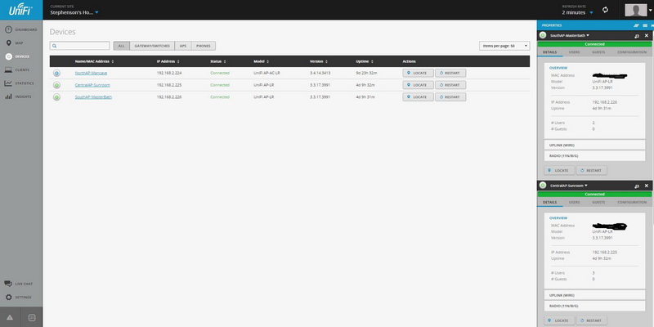Open Configuration tab in CentralAP-Sunroom panel

632,202
